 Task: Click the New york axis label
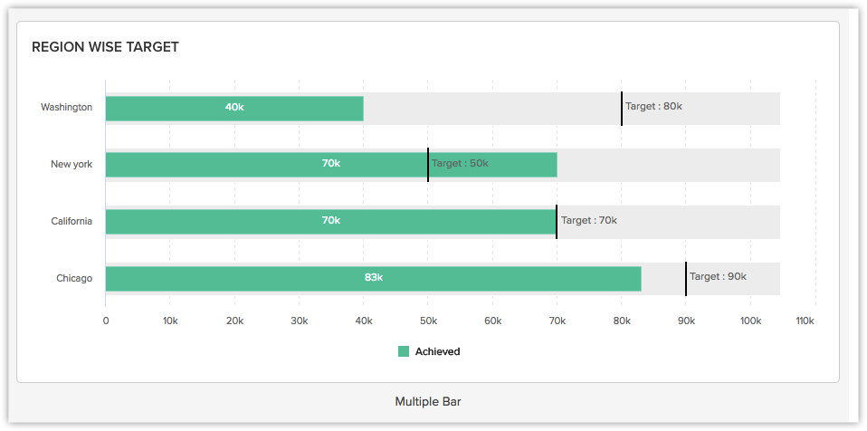tap(71, 164)
